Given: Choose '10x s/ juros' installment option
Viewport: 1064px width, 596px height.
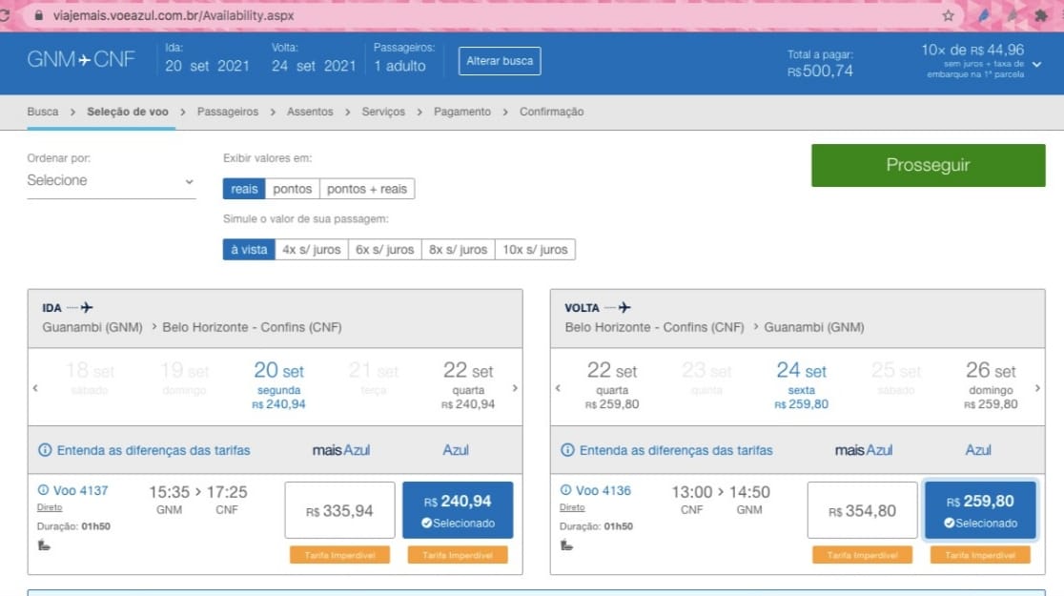Looking at the screenshot, I should (535, 250).
